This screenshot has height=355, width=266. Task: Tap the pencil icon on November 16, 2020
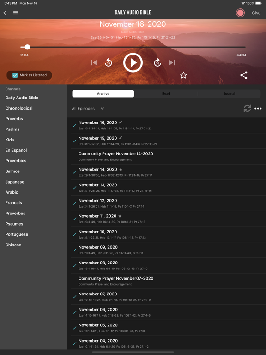pyautogui.click(x=121, y=122)
